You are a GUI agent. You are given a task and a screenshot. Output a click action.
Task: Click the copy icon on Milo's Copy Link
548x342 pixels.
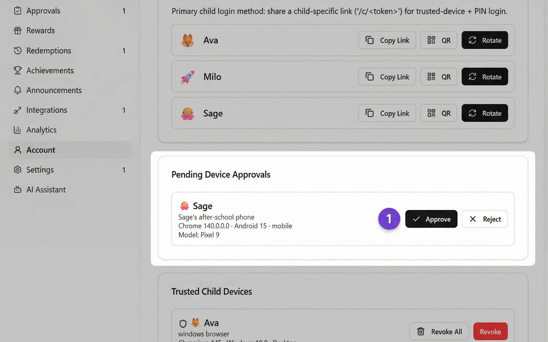369,77
